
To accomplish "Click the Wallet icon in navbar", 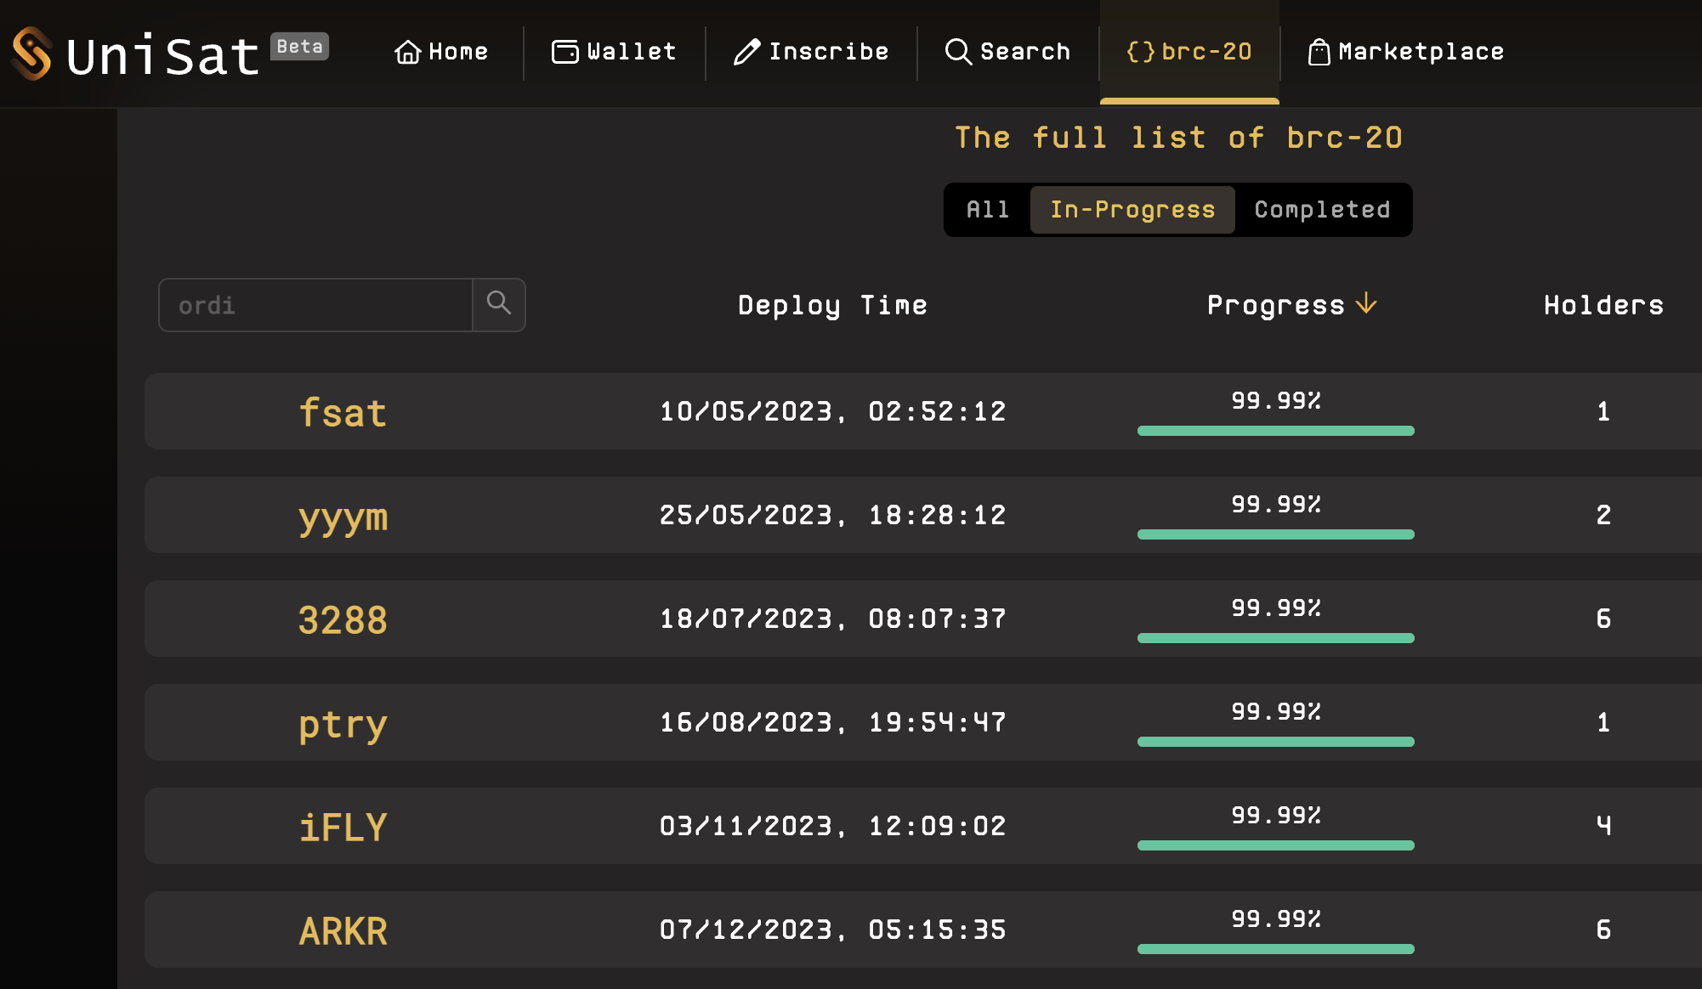I will point(564,52).
